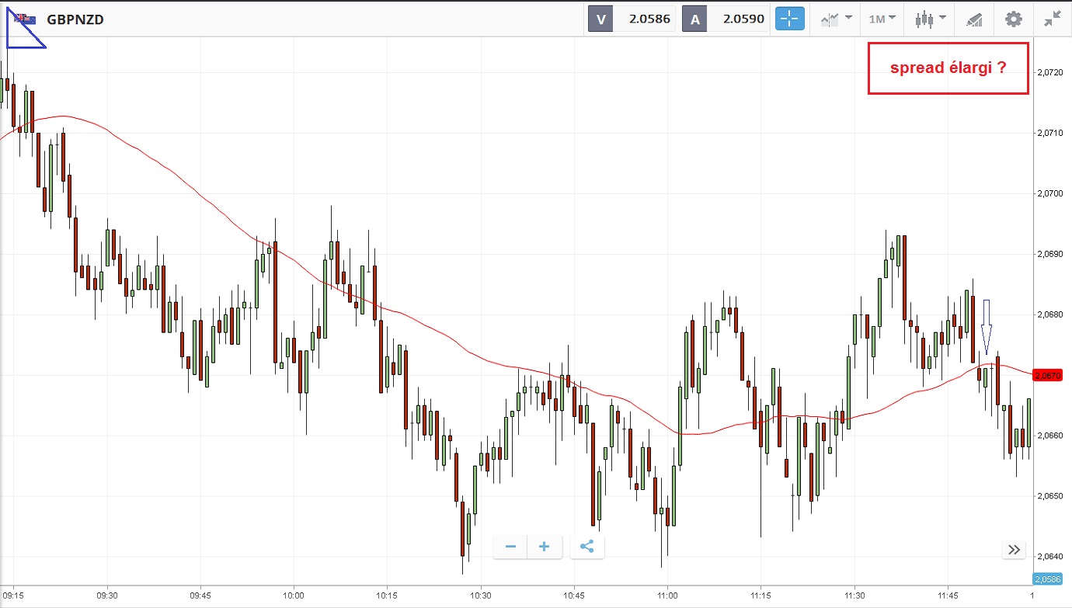Zoom out with the minus button
This screenshot has height=608, width=1072.
point(510,547)
